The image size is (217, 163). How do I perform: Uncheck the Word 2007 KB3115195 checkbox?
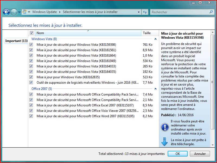31,116
